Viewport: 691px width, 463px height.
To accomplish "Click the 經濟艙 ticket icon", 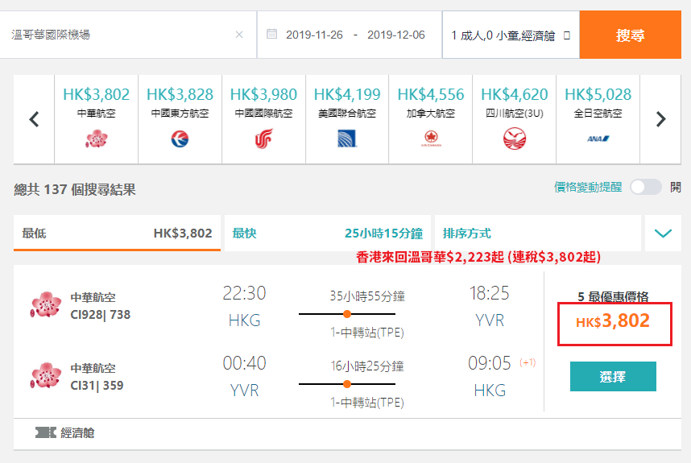I will [x=46, y=432].
